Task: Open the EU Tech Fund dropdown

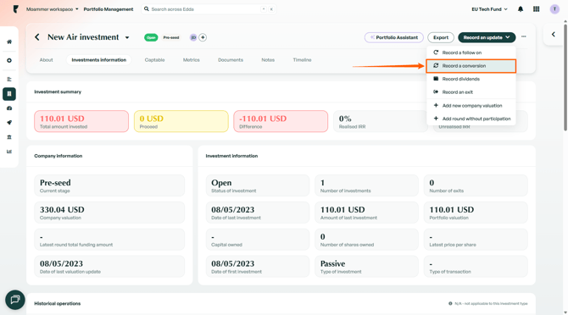Action: (489, 9)
